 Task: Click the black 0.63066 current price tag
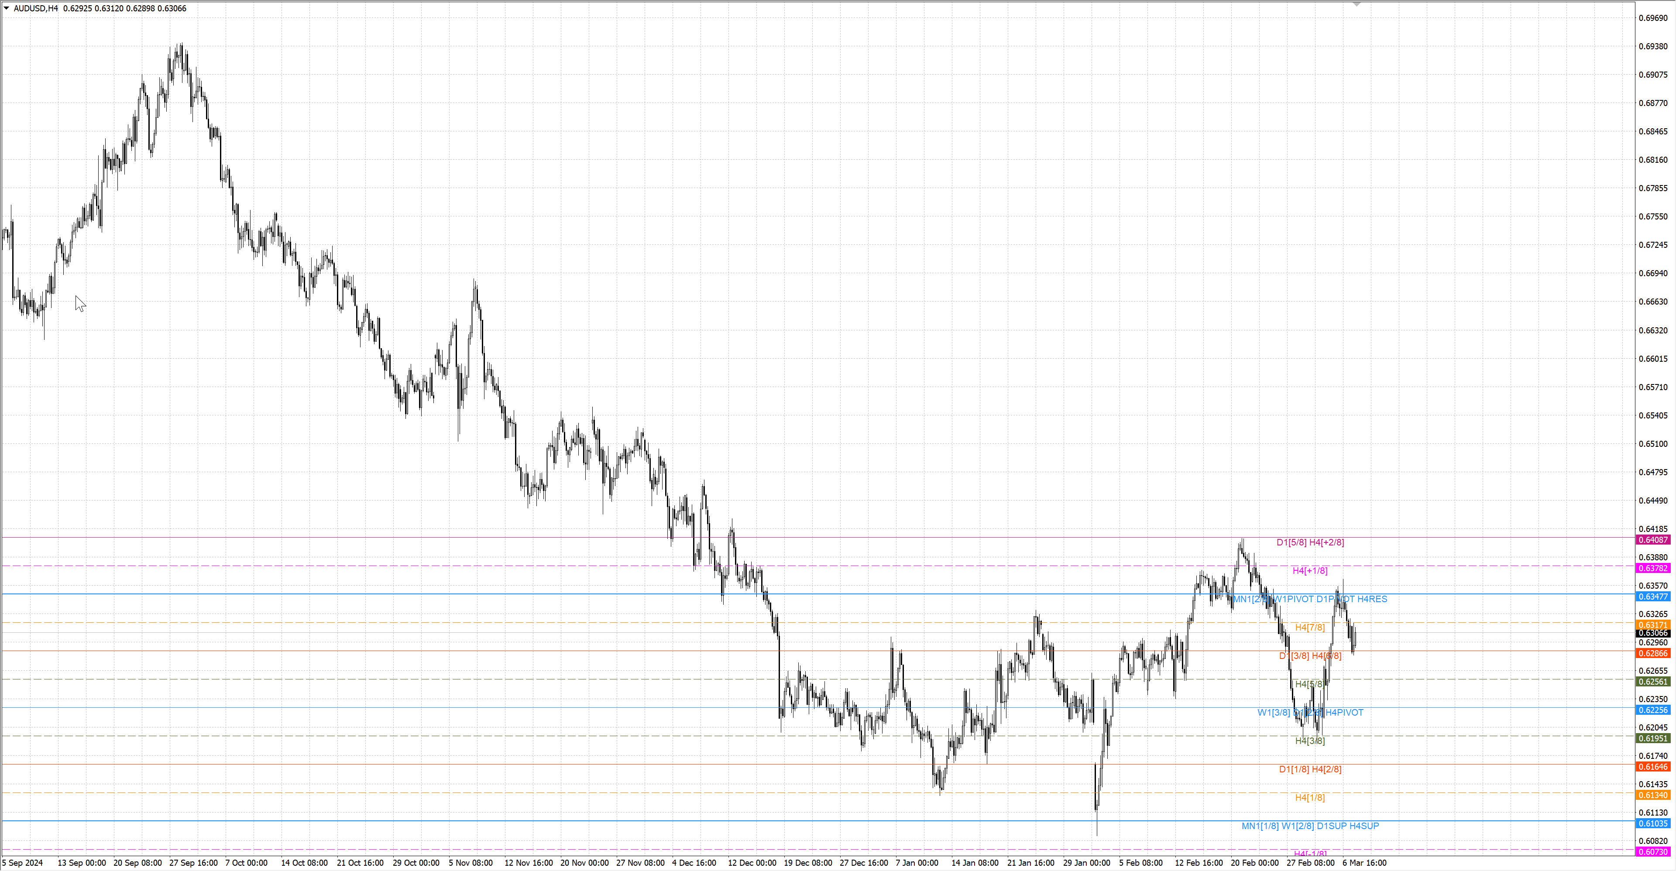pyautogui.click(x=1652, y=633)
